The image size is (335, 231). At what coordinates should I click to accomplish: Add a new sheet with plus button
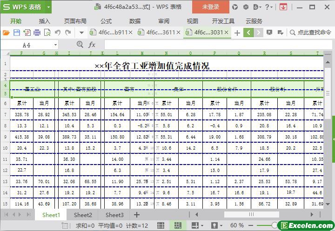point(137,215)
